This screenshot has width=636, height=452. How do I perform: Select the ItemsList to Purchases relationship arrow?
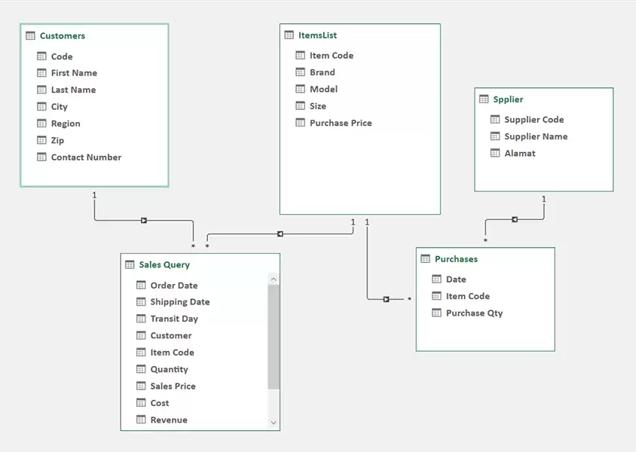(x=386, y=299)
